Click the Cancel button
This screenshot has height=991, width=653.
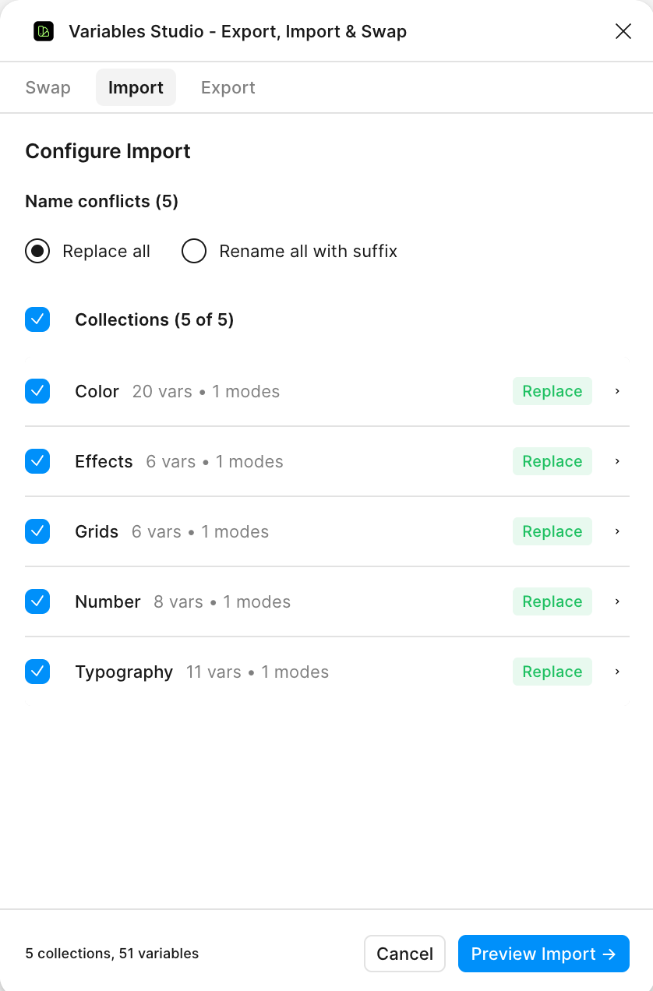pos(404,953)
